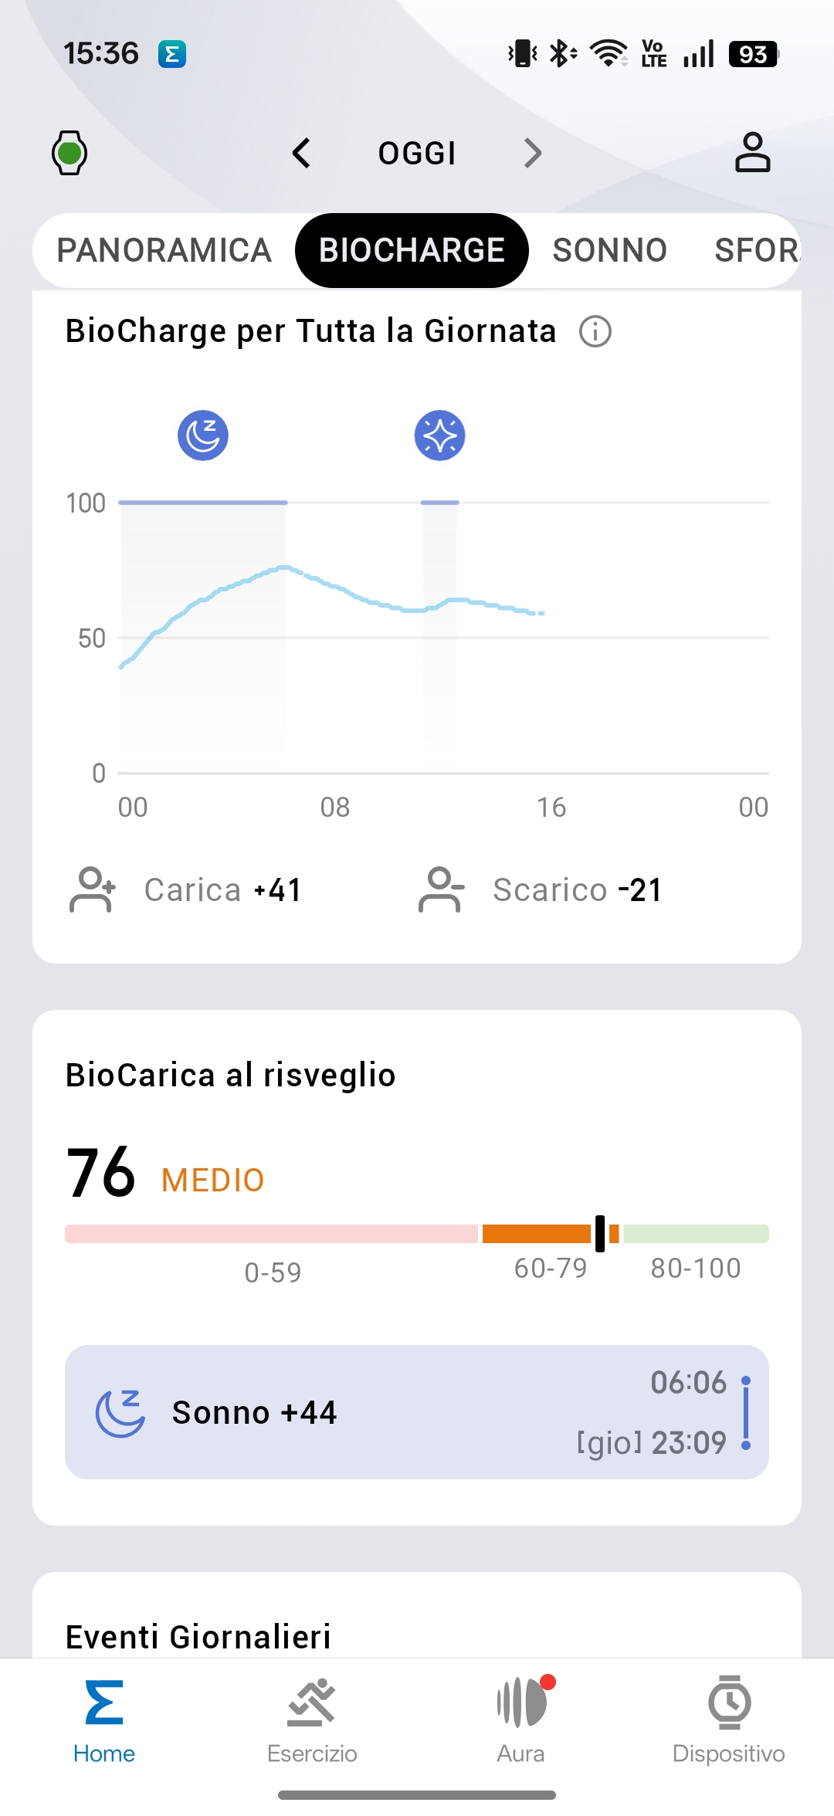Open the Sonno +44 sleep entry
The image size is (834, 1816).
tap(417, 1412)
